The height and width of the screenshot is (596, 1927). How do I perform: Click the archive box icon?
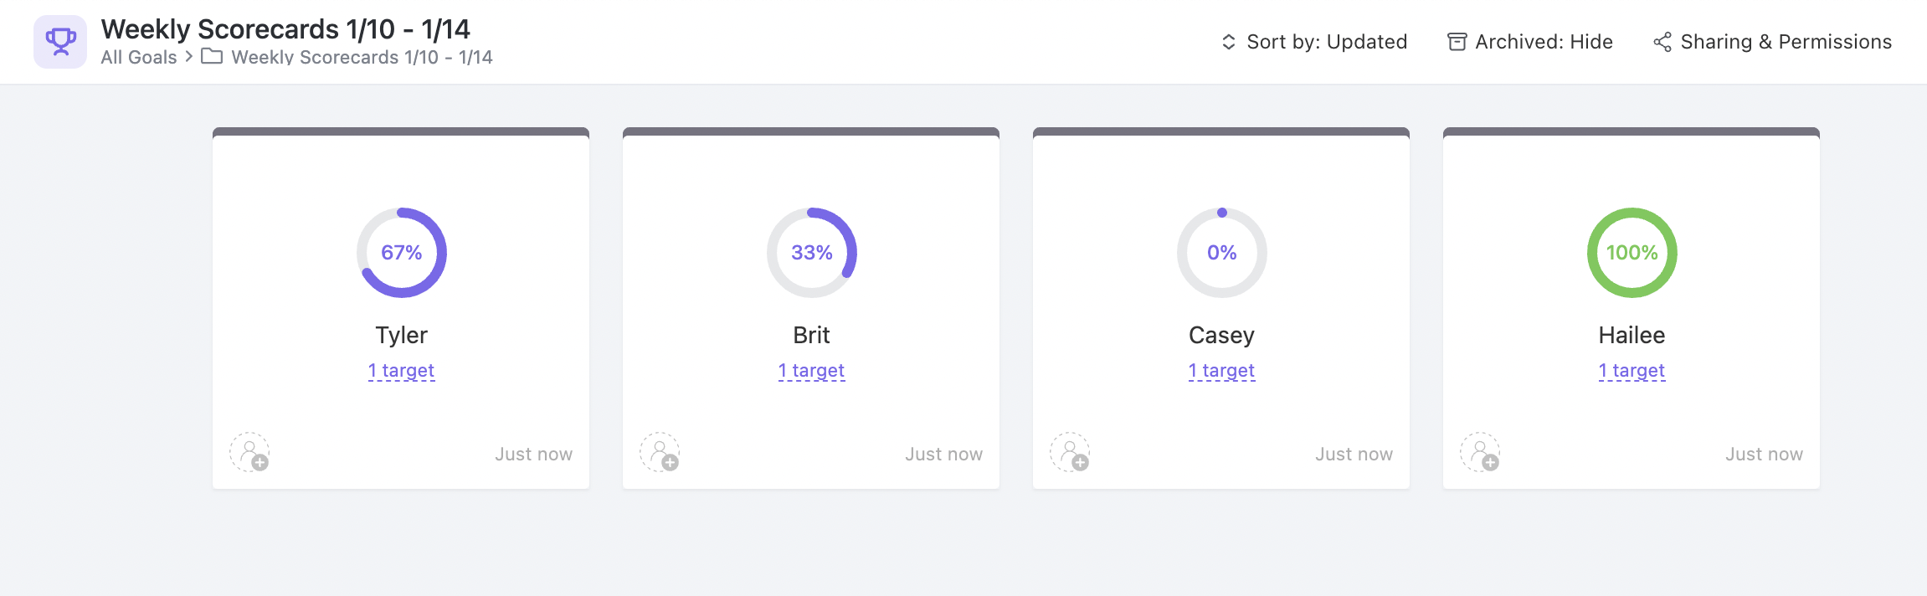(x=1457, y=42)
